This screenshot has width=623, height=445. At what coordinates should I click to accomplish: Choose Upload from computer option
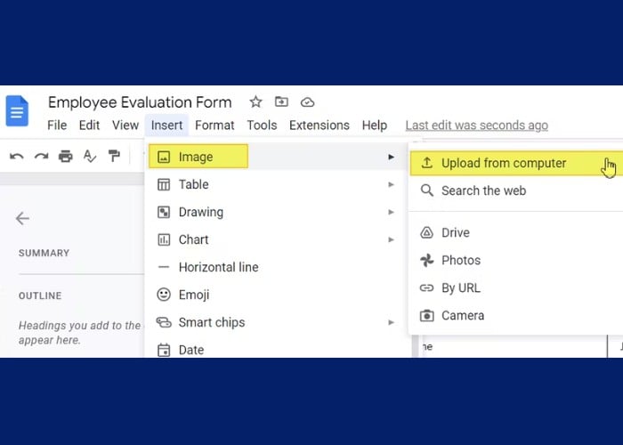point(504,163)
